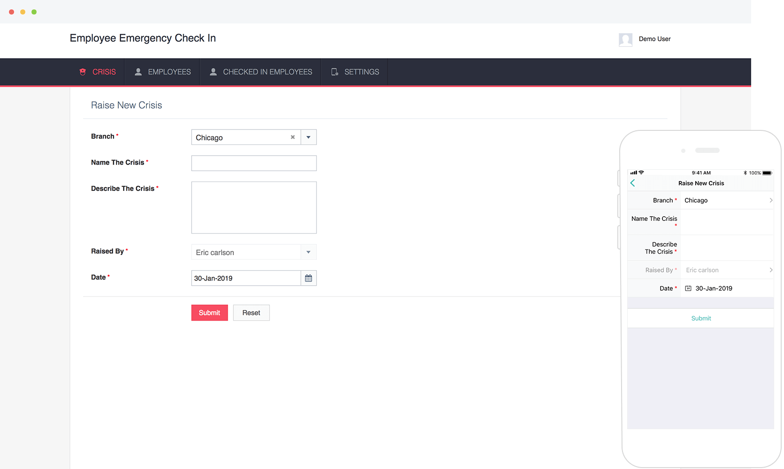Submit the new crisis form
The image size is (784, 469).
209,313
